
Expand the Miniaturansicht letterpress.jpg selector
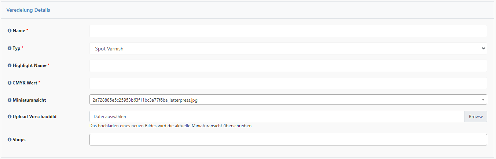[x=288, y=99]
